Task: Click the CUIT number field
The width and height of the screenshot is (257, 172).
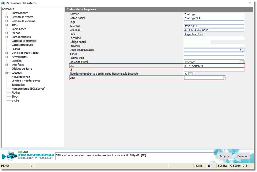Action: (x=214, y=66)
